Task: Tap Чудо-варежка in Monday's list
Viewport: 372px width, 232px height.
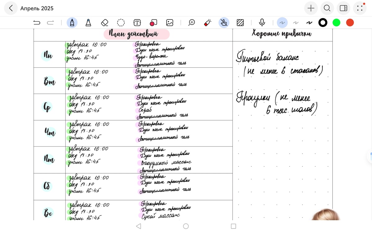Action: point(151,57)
